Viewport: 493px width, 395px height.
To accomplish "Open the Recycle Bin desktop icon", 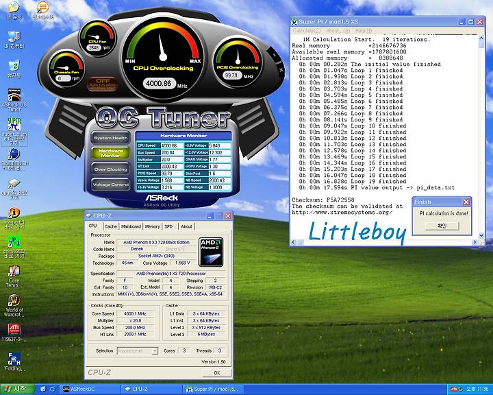I will [x=14, y=69].
